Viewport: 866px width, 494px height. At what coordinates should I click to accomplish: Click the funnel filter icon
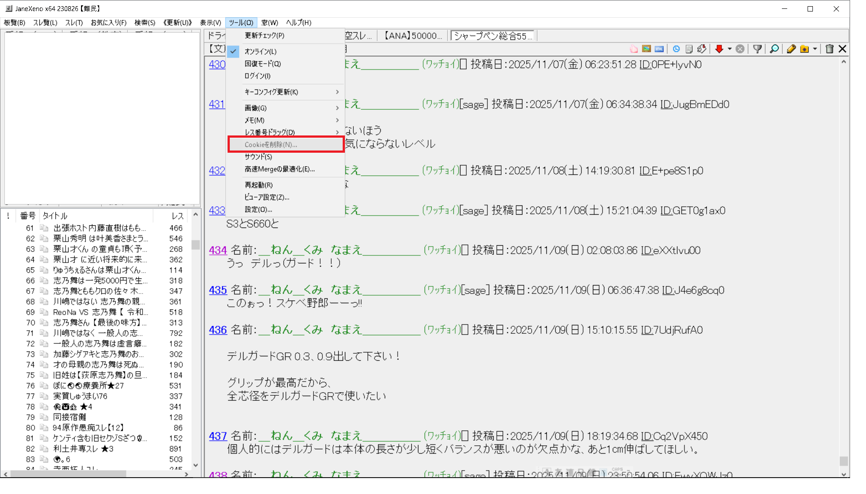[758, 49]
